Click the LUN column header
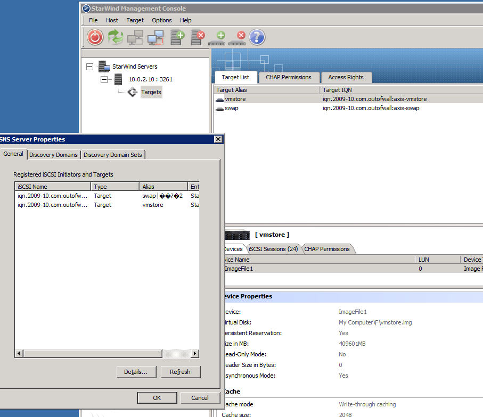This screenshot has height=417, width=483. [437, 260]
